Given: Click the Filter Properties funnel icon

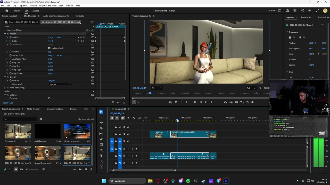Looking at the screenshot, I should 113,103.
